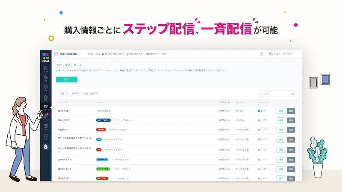Duplicate the 3000ポイント step with green tag
The width and height of the screenshot is (342, 192).
tap(291, 169)
